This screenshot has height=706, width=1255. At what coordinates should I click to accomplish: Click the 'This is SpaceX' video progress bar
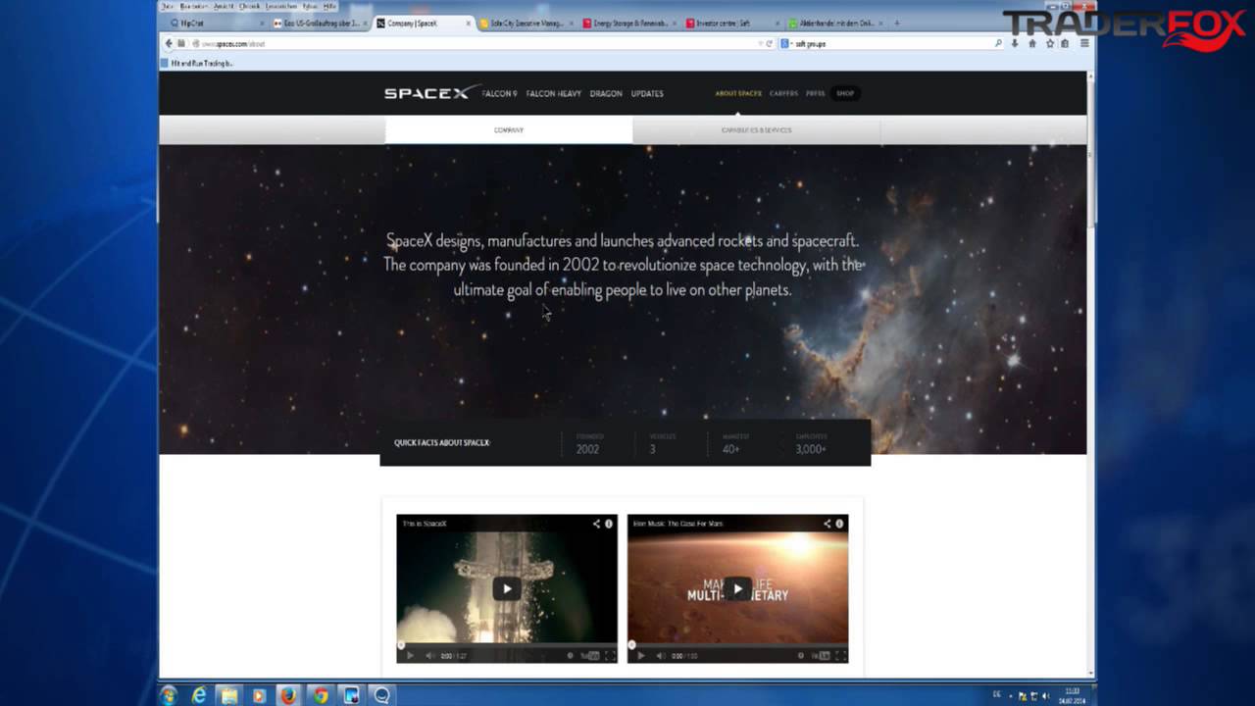[x=507, y=646]
